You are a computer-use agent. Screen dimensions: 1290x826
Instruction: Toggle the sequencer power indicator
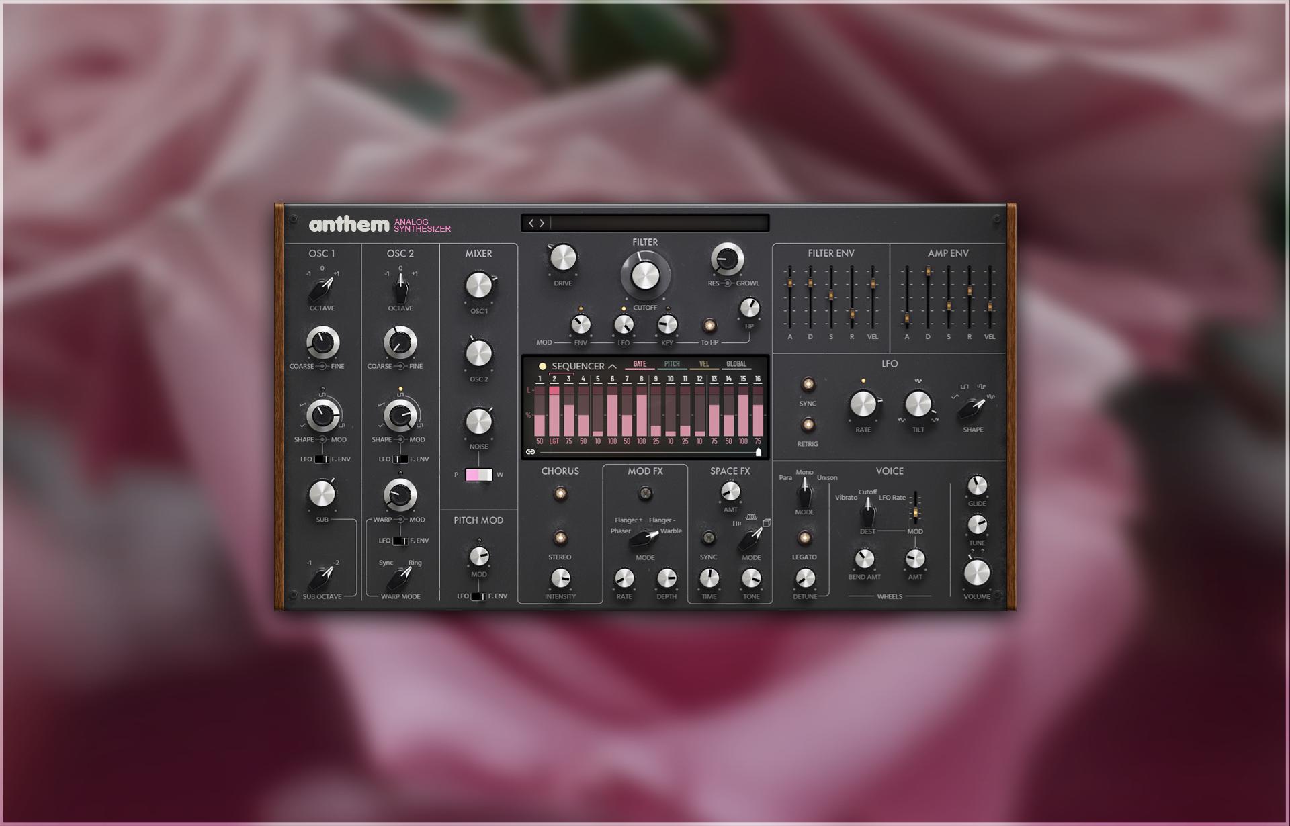(542, 366)
